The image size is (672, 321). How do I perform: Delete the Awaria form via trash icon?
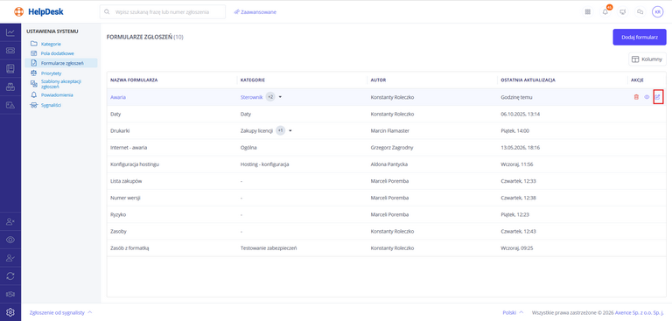[x=636, y=97]
